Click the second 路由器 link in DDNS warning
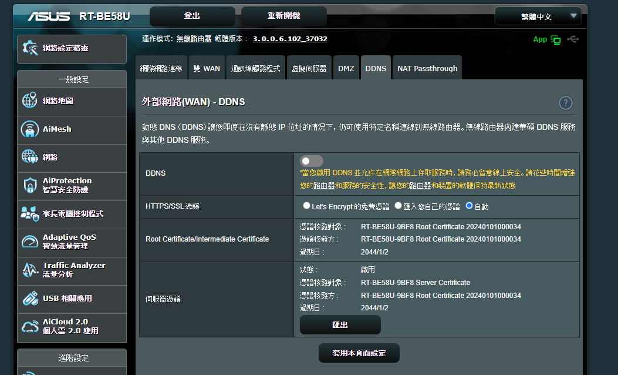This screenshot has height=375, width=618. [420, 186]
